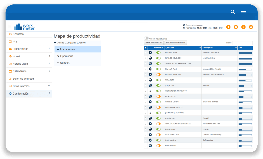This screenshot has height=159, width=263.
Task: Expand the Operations group arrow
Action: [58, 56]
